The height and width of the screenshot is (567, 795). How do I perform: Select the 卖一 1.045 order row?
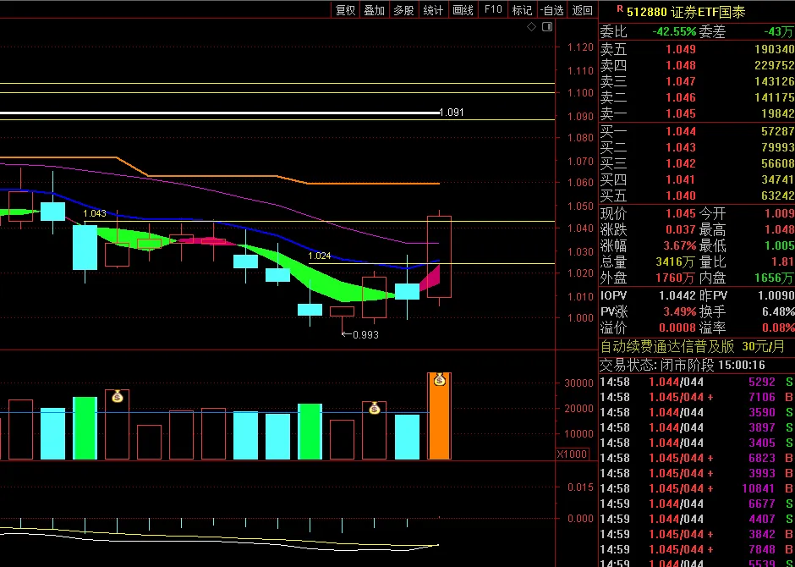coord(697,113)
